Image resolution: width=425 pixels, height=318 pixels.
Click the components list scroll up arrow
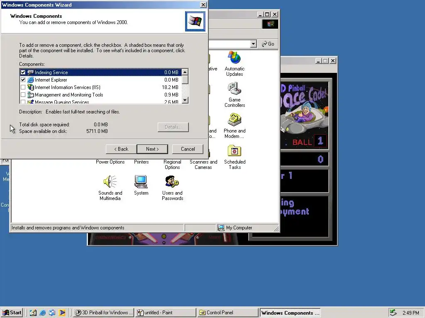pos(185,72)
